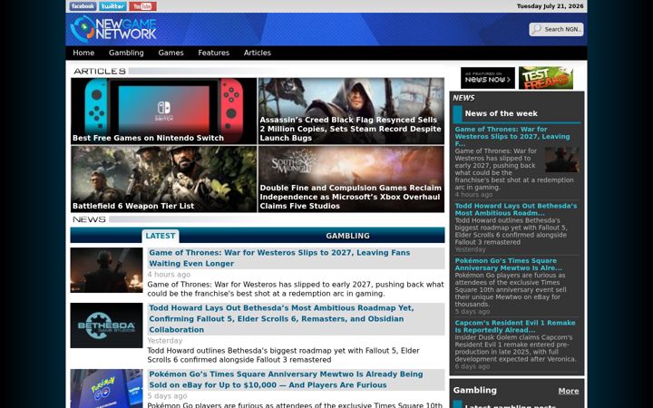The image size is (653, 408).
Task: Open sidebar Game of Thrones Westeros link
Action: pyautogui.click(x=512, y=137)
